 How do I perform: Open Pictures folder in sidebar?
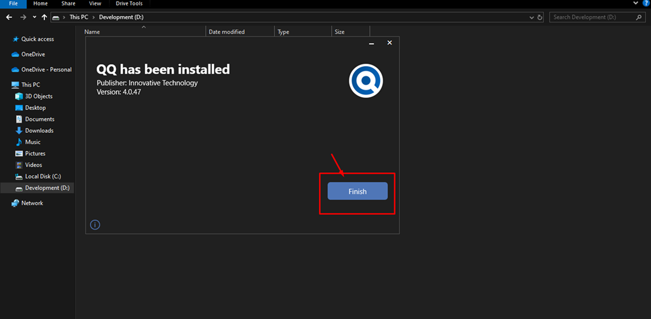35,154
